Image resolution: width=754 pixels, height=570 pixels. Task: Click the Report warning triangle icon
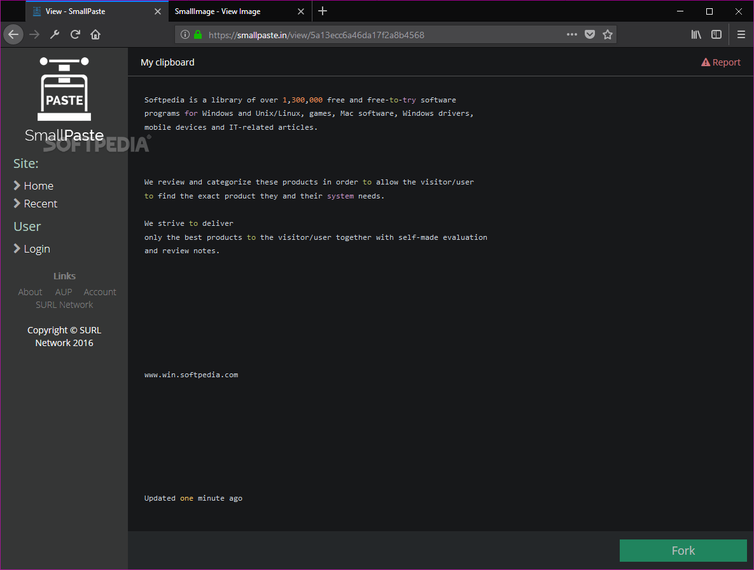click(x=706, y=62)
